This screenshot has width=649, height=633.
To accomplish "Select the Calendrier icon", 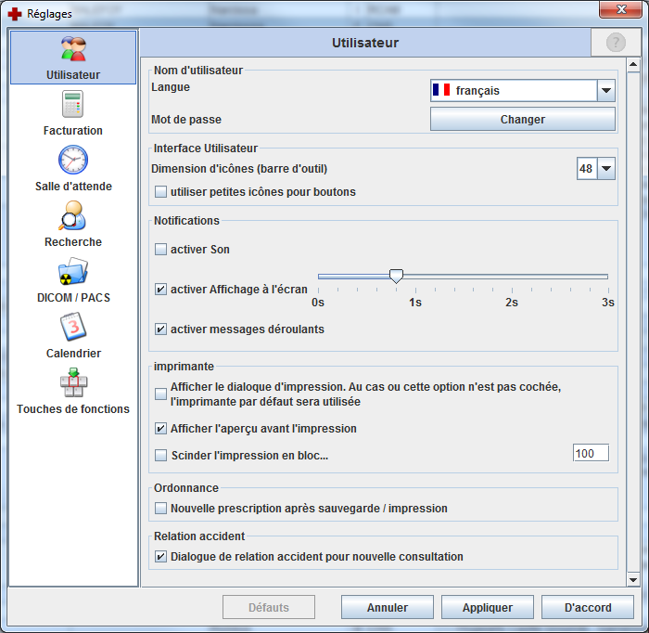I will coord(73,328).
